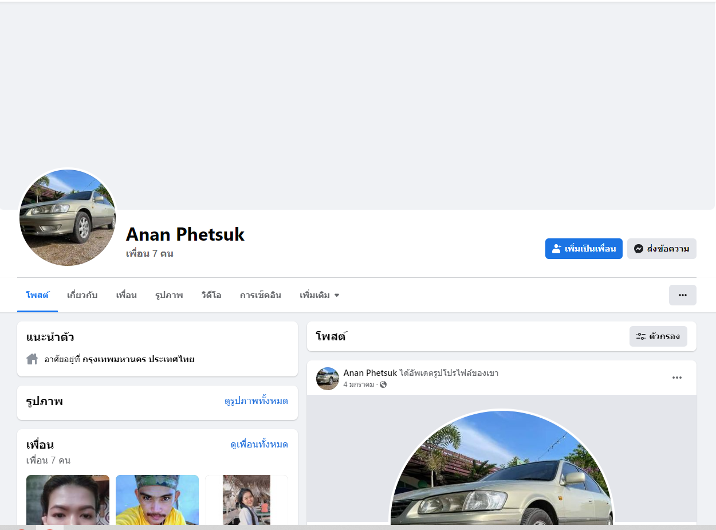Open the 4 มกราคม post date link
This screenshot has width=716, height=530.
[x=359, y=384]
